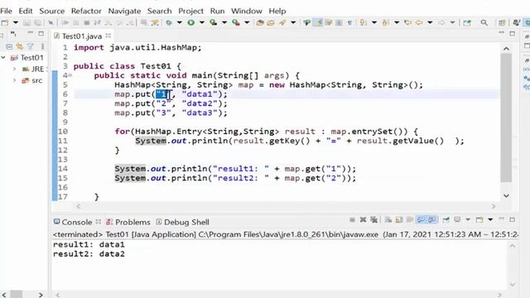This screenshot has width=530, height=298.
Task: Click the Back navigation yellow arrow
Action: click(x=419, y=22)
